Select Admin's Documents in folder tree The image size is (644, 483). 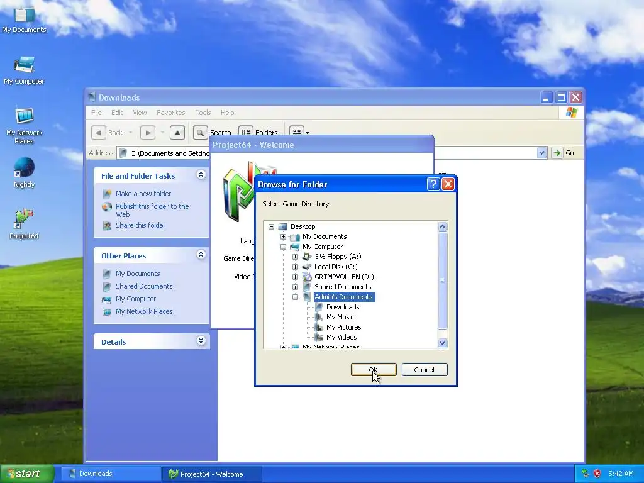point(344,297)
